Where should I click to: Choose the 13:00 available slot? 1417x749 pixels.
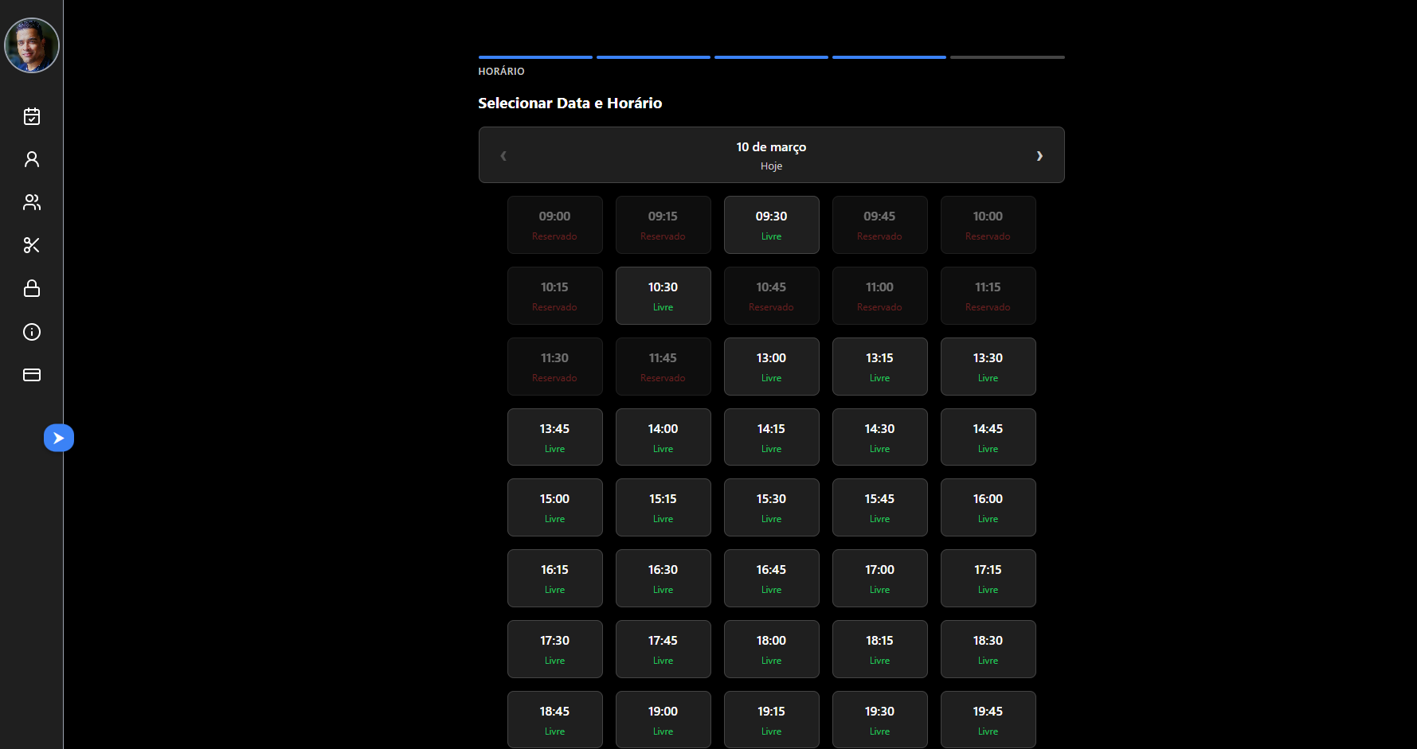click(x=771, y=366)
